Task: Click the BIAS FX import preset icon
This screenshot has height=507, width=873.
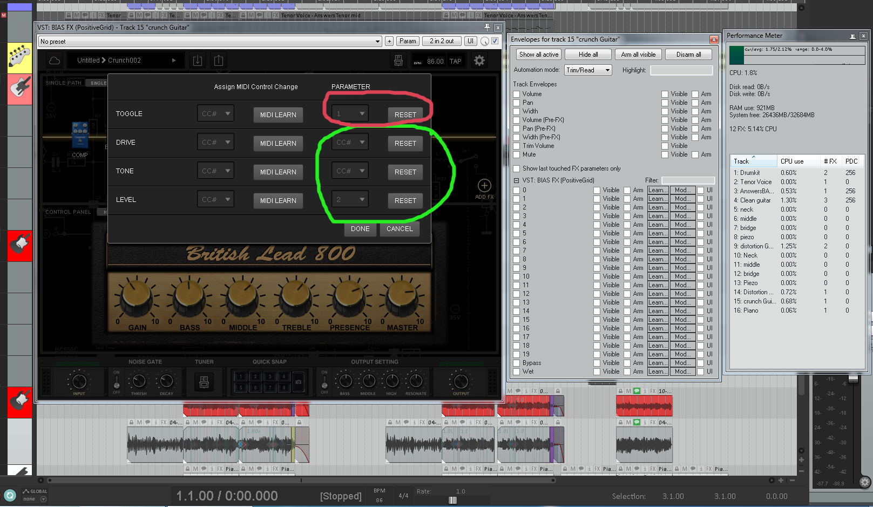Action: pos(198,60)
